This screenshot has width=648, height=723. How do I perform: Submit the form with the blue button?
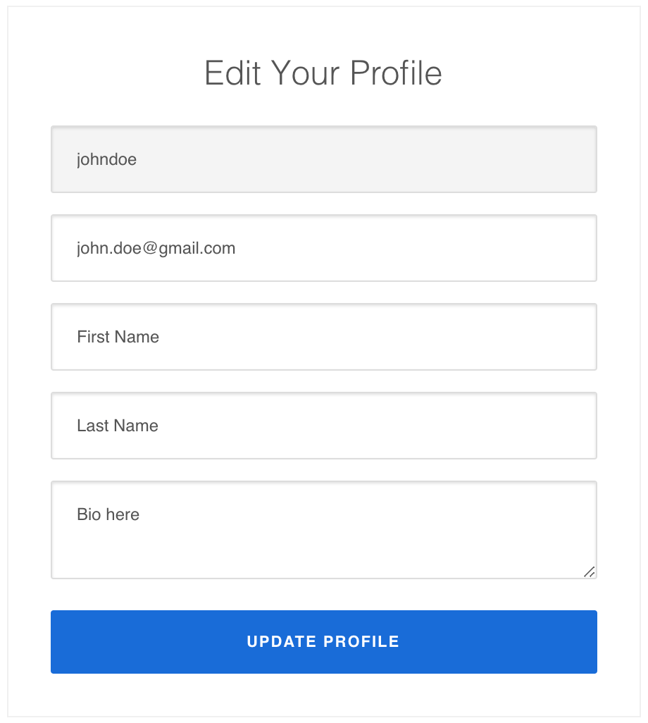[324, 642]
